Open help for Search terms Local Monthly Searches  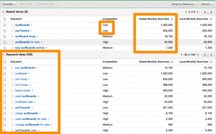click(211, 19)
